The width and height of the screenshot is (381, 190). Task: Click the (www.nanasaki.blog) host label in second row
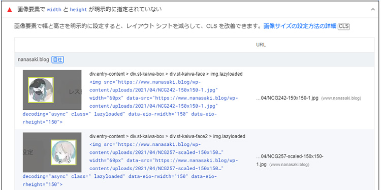(289, 165)
